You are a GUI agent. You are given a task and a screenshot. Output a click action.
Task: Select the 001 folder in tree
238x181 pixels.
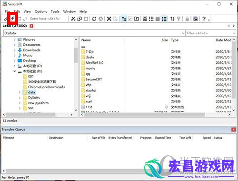click(x=30, y=76)
